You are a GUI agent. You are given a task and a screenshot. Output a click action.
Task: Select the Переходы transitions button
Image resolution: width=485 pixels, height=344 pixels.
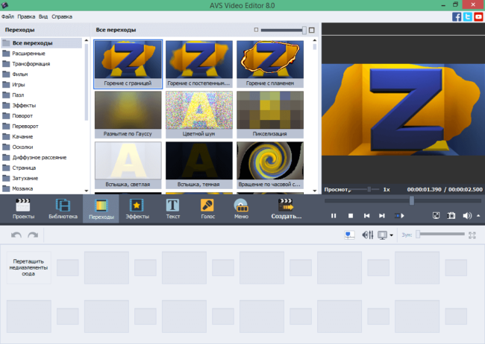[x=101, y=208]
